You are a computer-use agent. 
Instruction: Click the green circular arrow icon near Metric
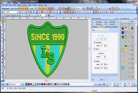pyautogui.click(x=75, y=9)
